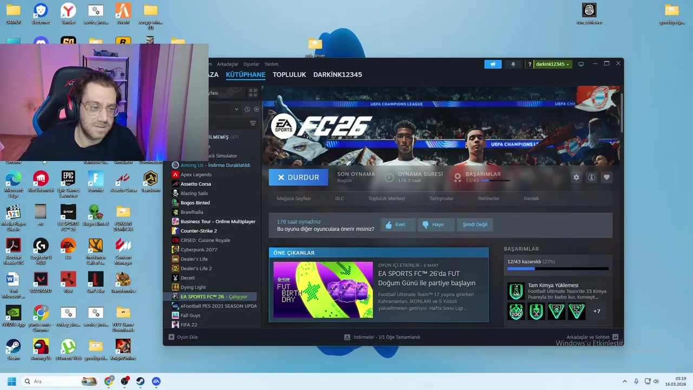
Task: Toggle FC 26 favorite heart icon
Action: click(x=606, y=177)
